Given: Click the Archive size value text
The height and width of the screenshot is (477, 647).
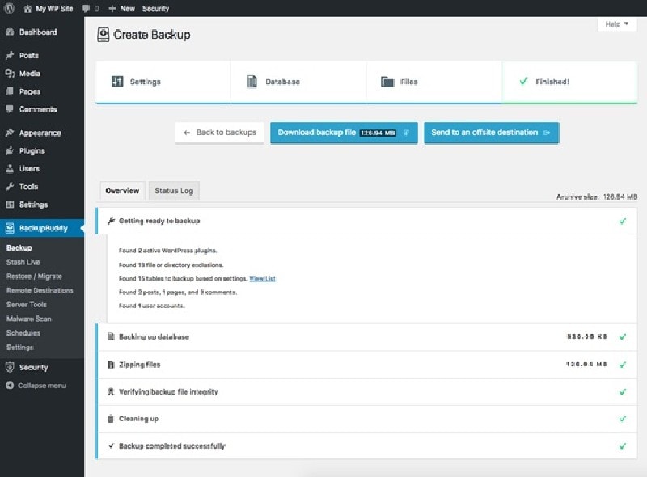Looking at the screenshot, I should tap(620, 196).
